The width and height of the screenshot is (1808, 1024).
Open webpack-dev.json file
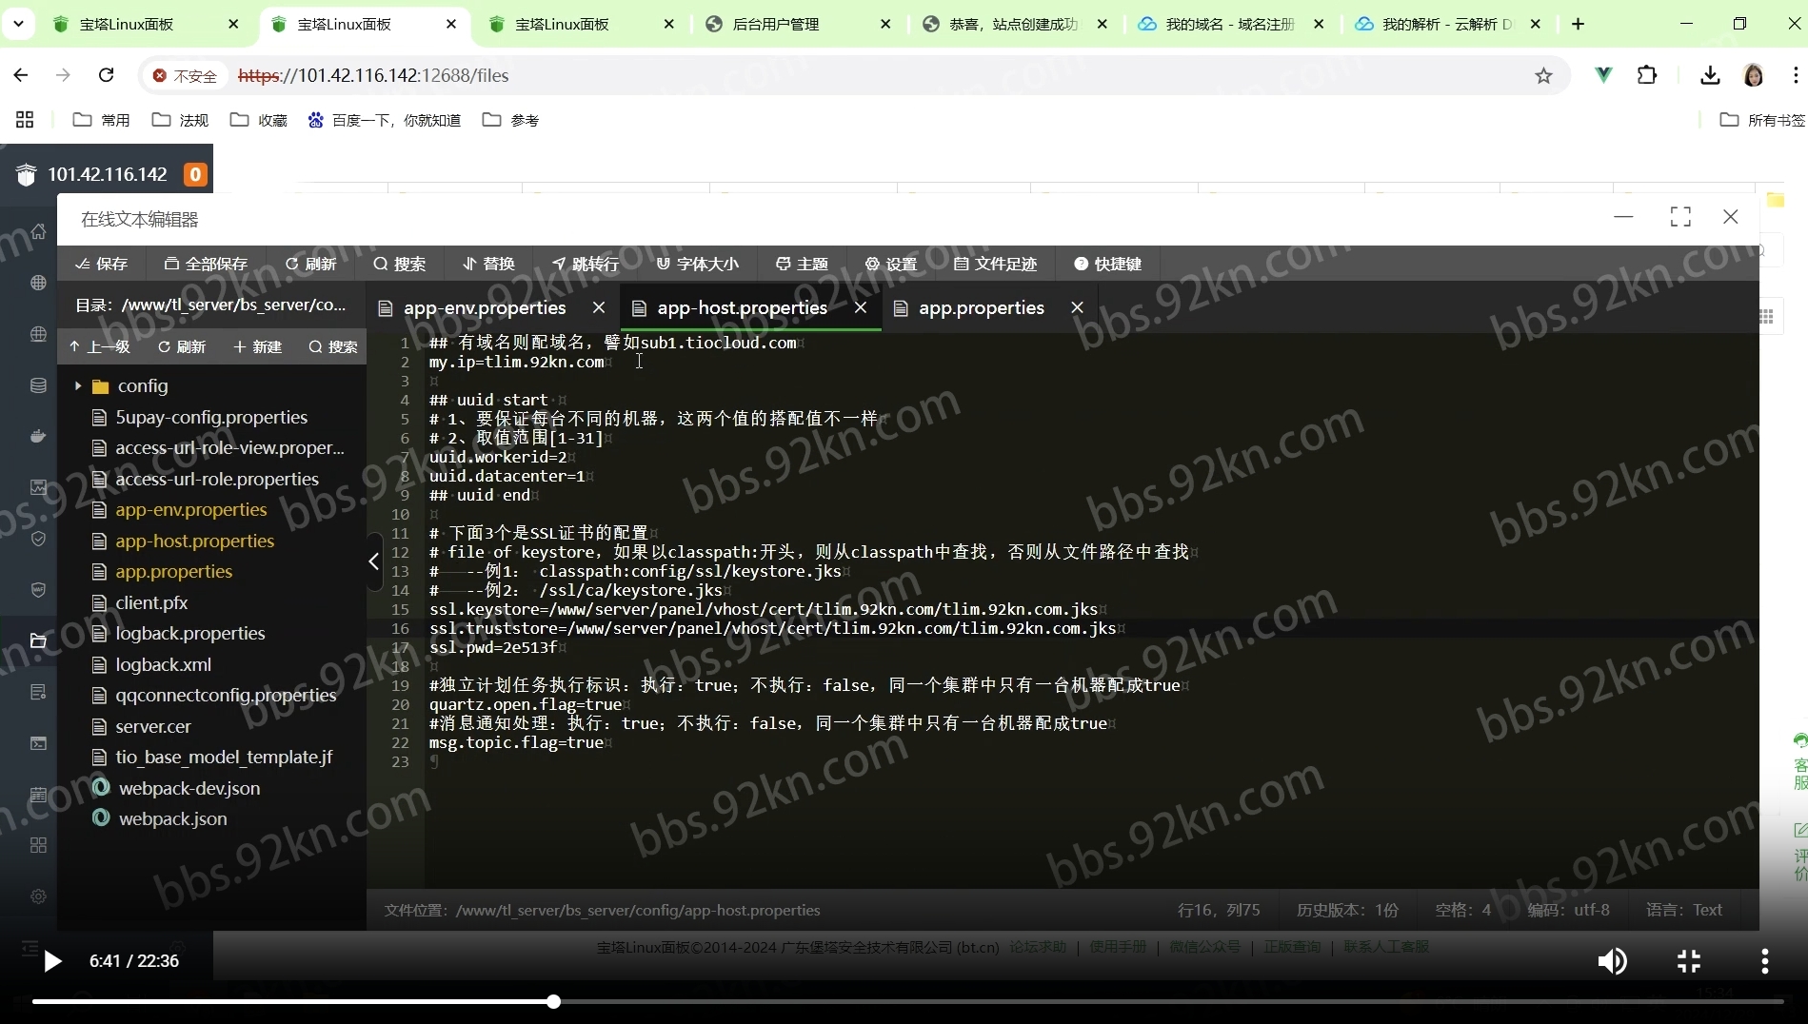tap(189, 788)
